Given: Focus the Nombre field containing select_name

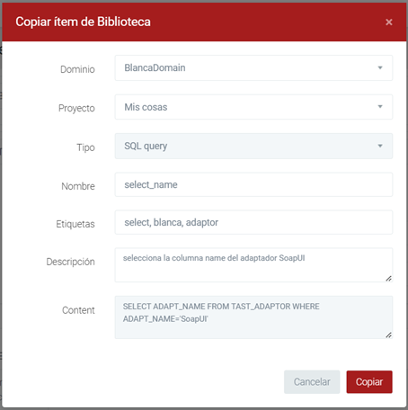Looking at the screenshot, I should (253, 184).
